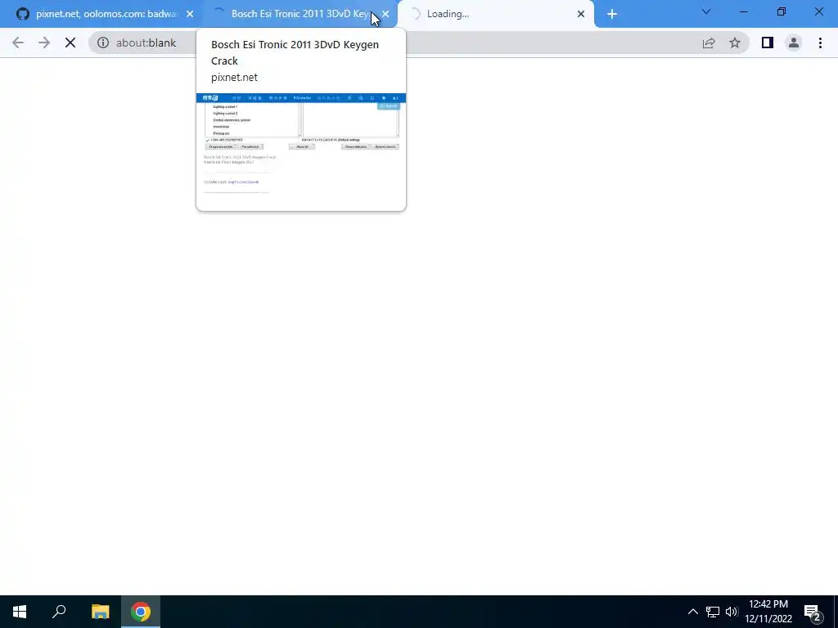Open the Chrome three-dot menu
This screenshot has width=838, height=628.
click(820, 43)
